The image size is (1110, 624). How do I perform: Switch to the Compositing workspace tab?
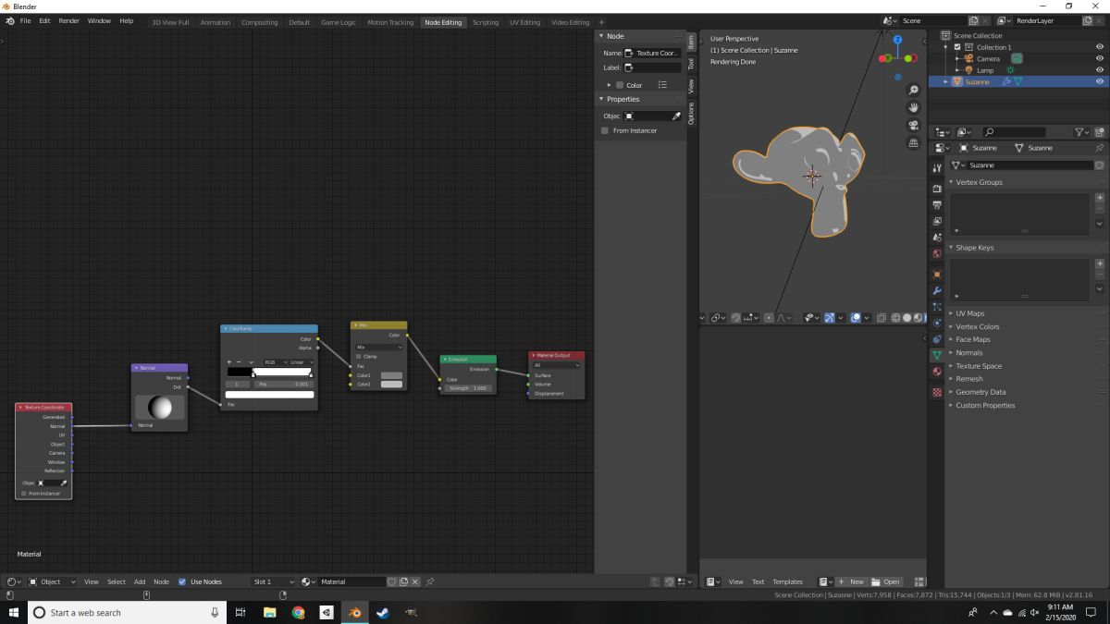pos(259,22)
